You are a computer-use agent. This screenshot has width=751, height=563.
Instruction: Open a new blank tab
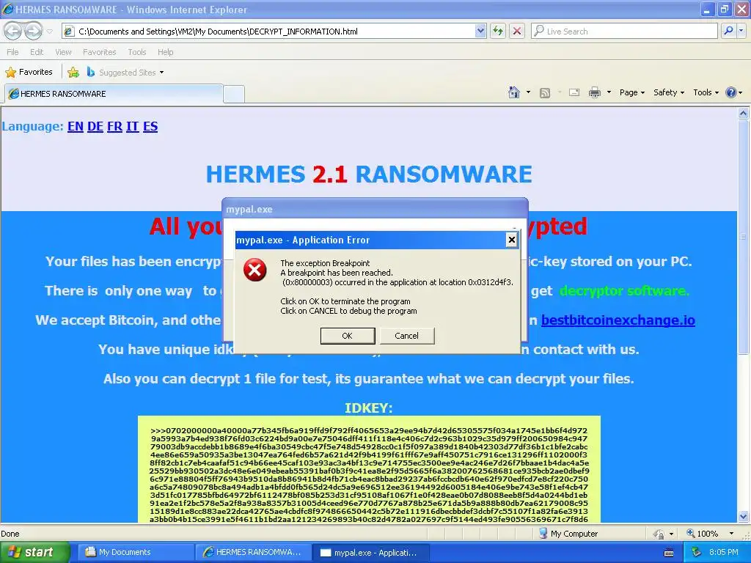[234, 94]
